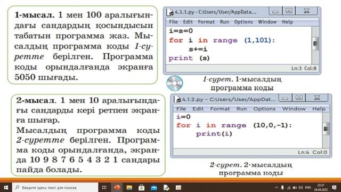Open Run menu in the 4.1.1.py window
Viewport: 341px width, 192px height.
[224, 22]
